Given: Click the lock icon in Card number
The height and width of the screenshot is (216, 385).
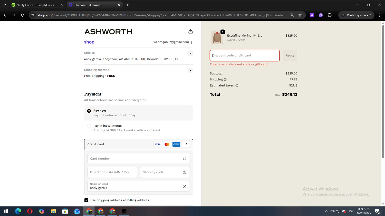Looking at the screenshot, I should click(x=185, y=158).
